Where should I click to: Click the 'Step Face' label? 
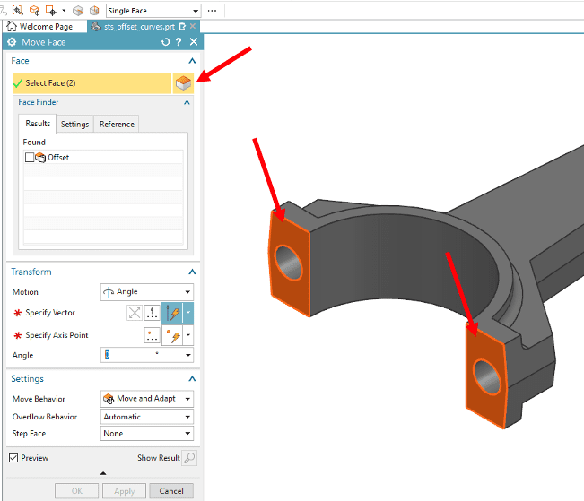[29, 434]
